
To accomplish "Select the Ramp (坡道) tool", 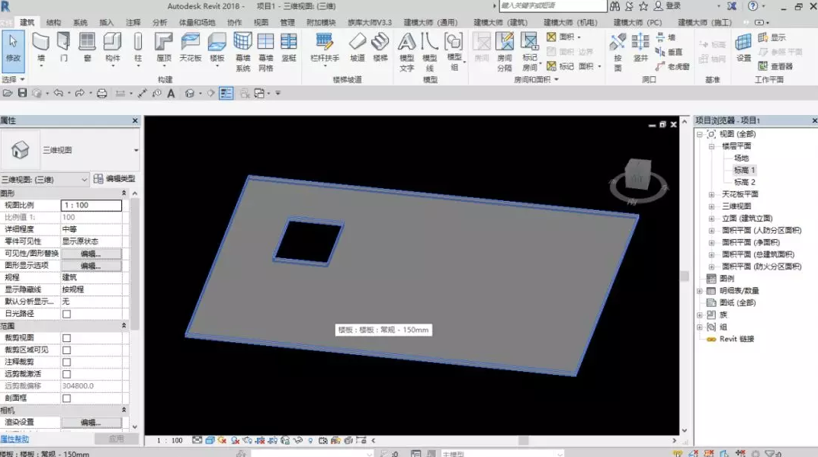I will tap(358, 48).
